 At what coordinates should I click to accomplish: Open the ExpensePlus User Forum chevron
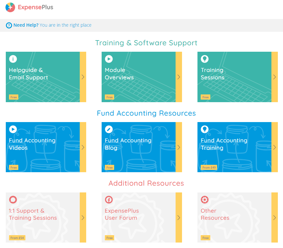[x=179, y=217]
